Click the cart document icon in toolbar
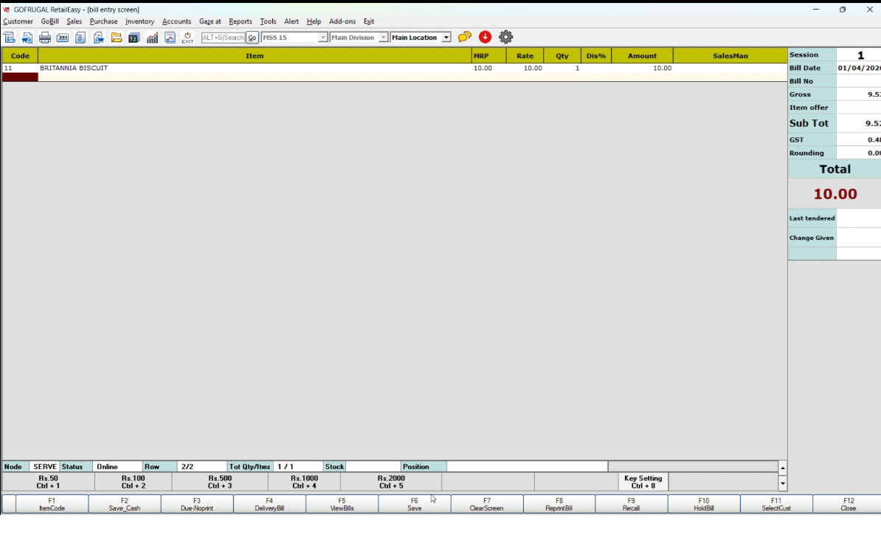 coord(27,38)
